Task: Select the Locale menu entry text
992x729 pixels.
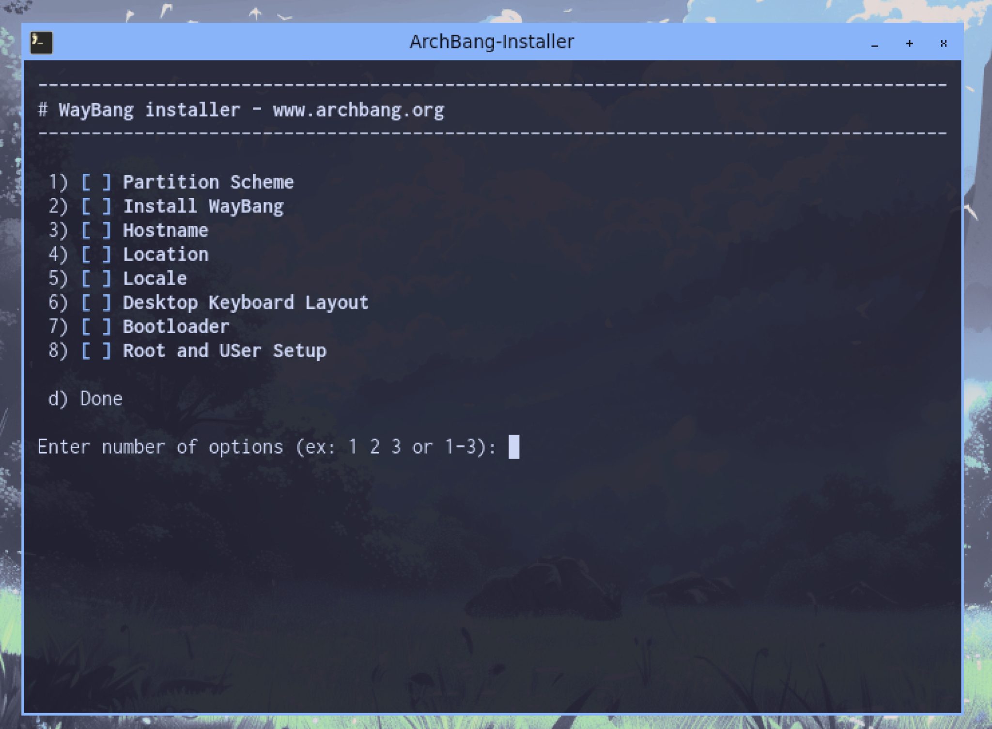Action: point(155,279)
